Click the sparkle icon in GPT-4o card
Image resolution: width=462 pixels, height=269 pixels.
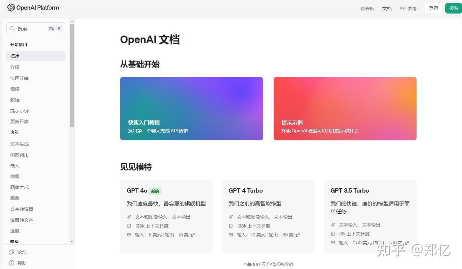(129, 217)
